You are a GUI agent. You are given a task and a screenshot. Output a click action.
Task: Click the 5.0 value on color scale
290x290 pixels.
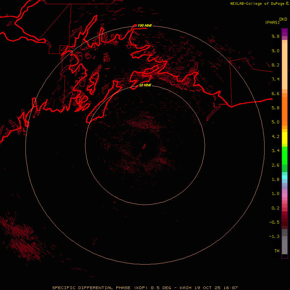275,122
